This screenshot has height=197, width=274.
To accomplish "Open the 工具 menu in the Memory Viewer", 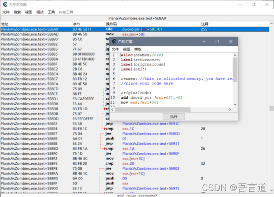I will tap(51, 12).
